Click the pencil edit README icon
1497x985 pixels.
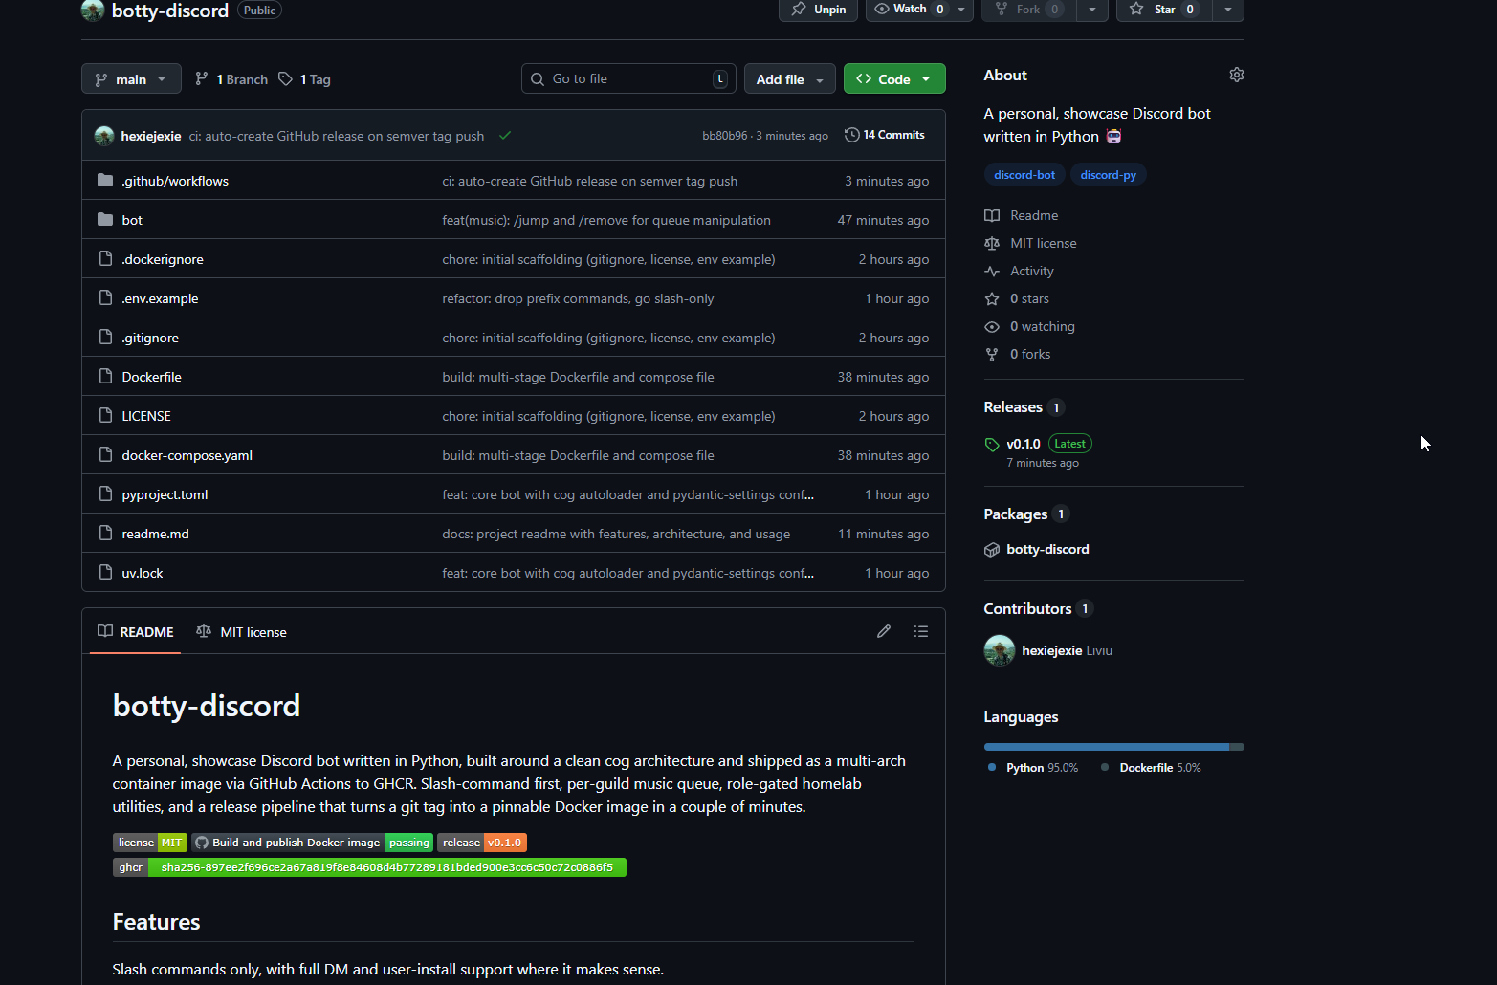pos(883,631)
